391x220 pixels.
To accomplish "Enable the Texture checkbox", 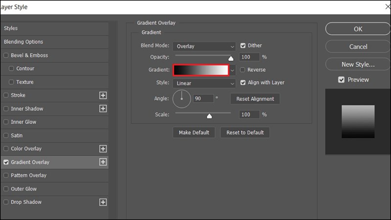I will coord(11,82).
